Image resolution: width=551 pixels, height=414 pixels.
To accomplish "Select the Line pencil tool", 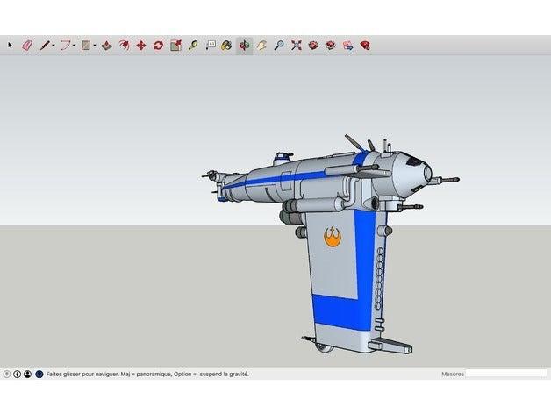I will pos(45,46).
